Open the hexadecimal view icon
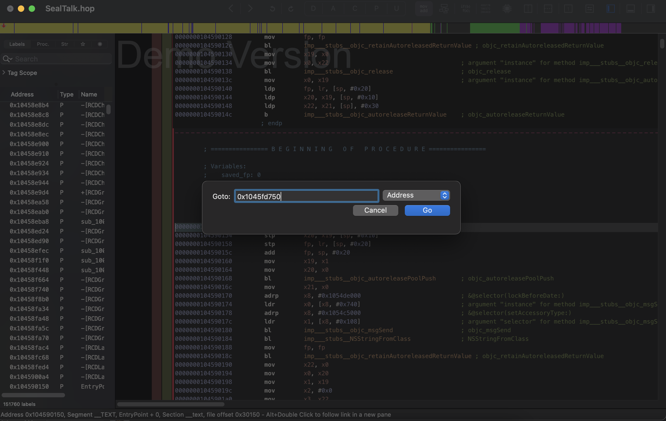The height and width of the screenshot is (421, 666). coord(485,9)
